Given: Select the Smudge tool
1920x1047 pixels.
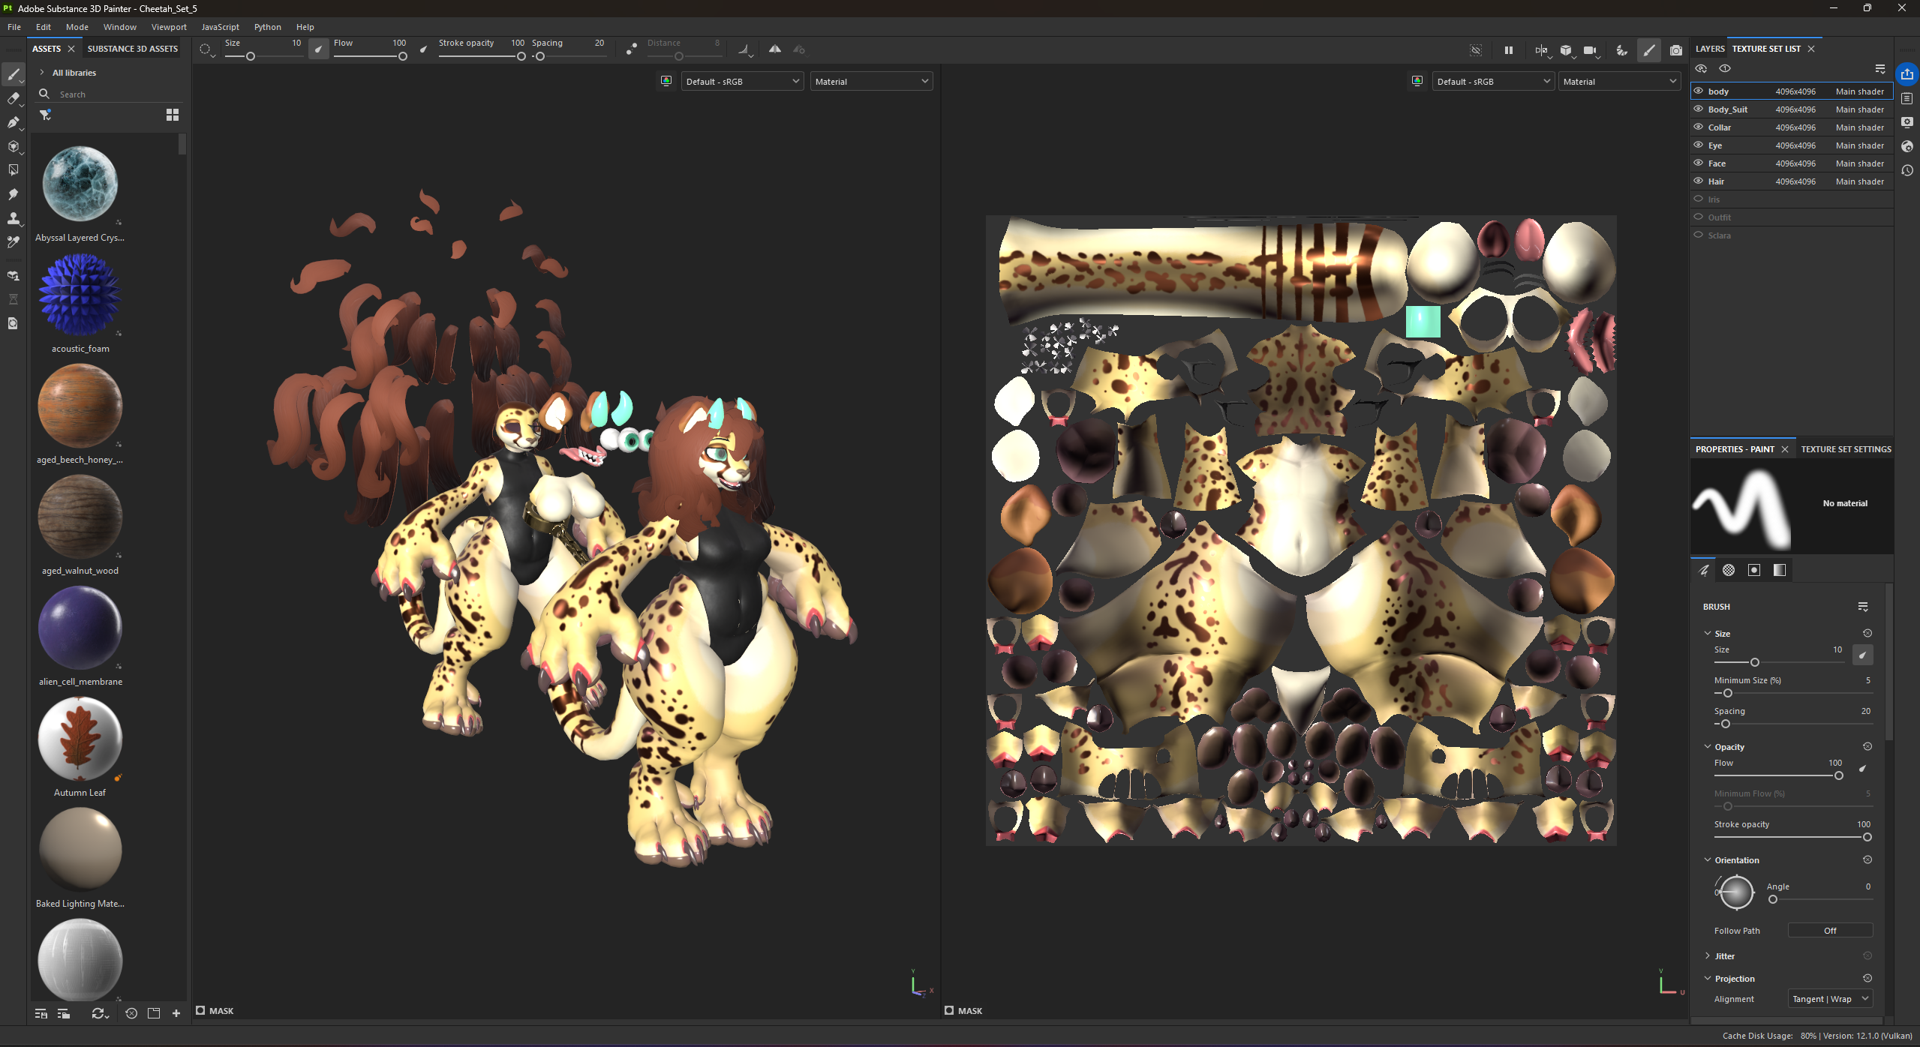Looking at the screenshot, I should 13,194.
